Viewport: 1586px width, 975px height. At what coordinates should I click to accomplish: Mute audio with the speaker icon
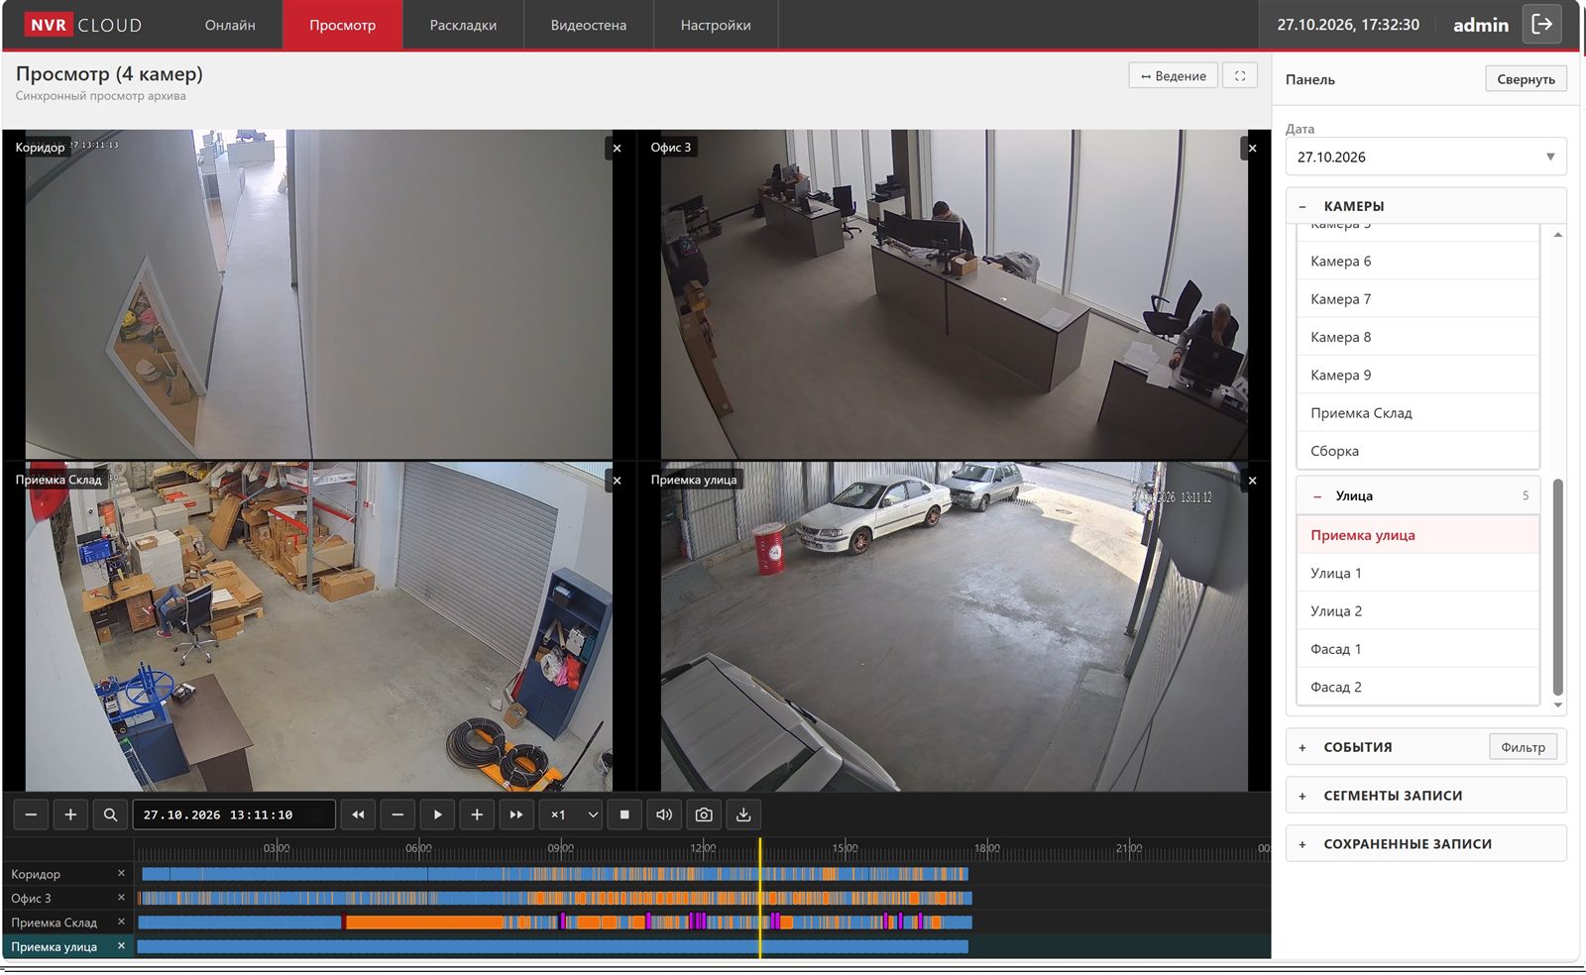pos(664,814)
